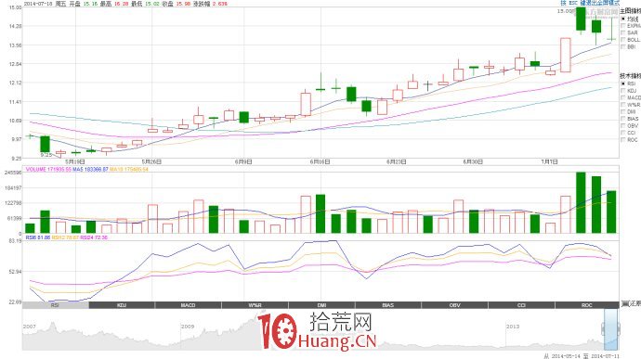641x359 pixels.
Task: Click the 12.84 price axis label
Action: click(x=15, y=64)
